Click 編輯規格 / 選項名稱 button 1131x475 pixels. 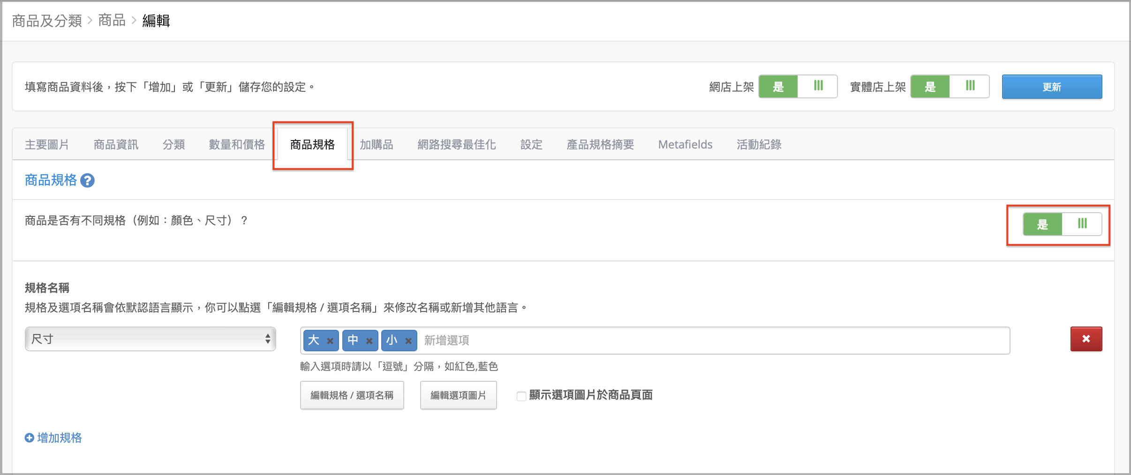click(352, 395)
